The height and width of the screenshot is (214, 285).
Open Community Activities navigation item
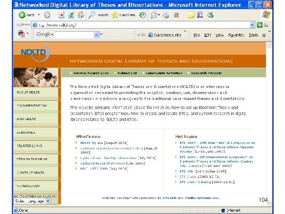coord(164,73)
